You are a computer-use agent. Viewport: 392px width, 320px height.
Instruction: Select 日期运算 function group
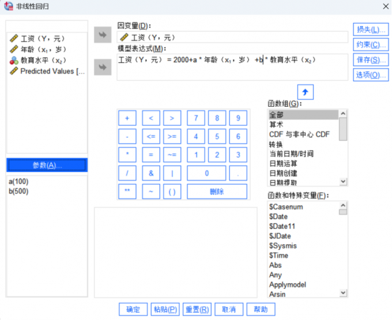(303, 164)
